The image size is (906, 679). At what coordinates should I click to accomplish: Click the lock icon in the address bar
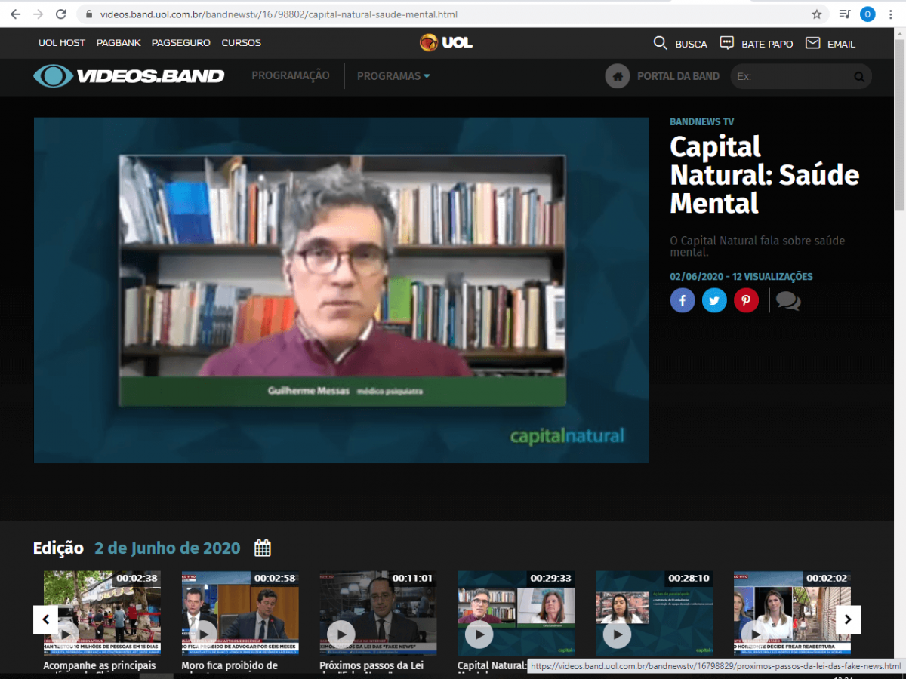(89, 14)
